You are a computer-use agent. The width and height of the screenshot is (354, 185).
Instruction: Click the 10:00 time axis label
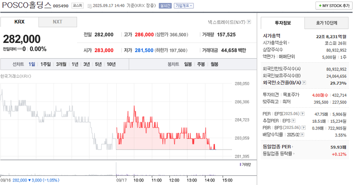click(x=139, y=180)
